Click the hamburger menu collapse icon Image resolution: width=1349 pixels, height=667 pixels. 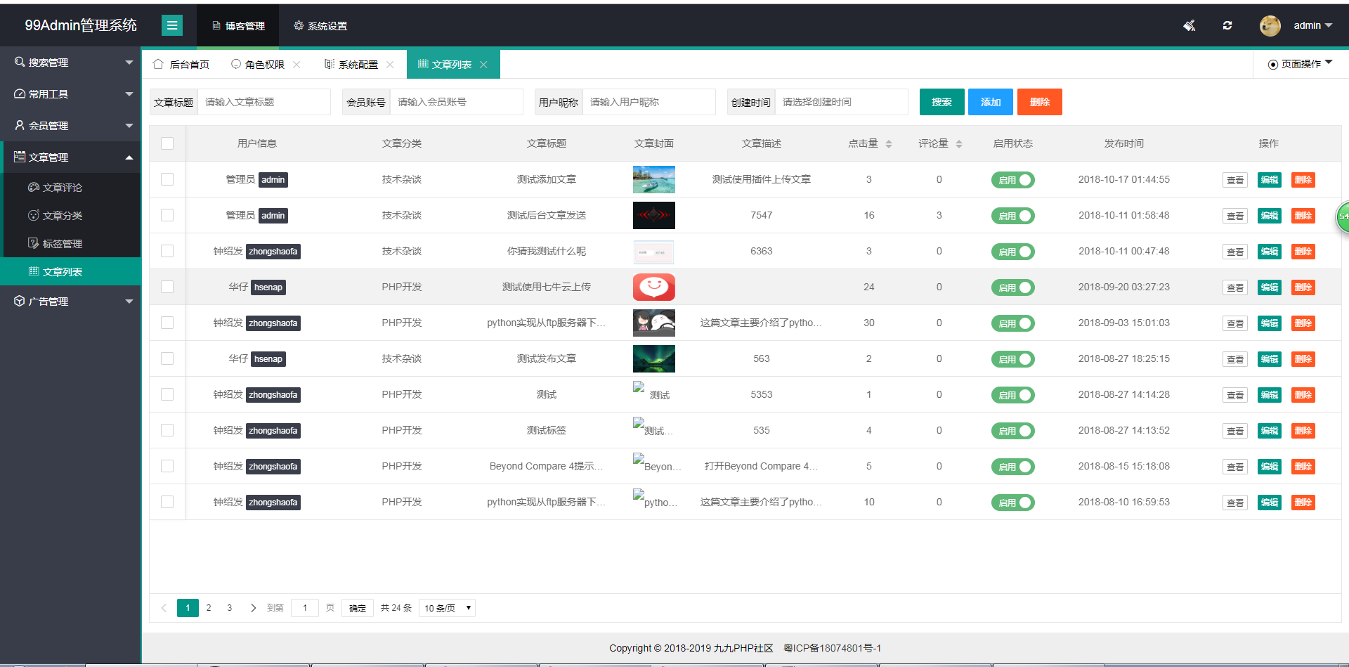[171, 25]
